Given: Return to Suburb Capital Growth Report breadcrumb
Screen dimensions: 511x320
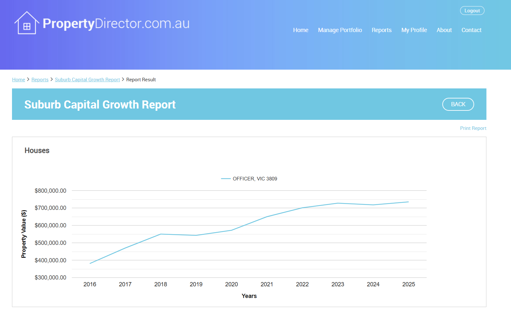Looking at the screenshot, I should pos(87,80).
